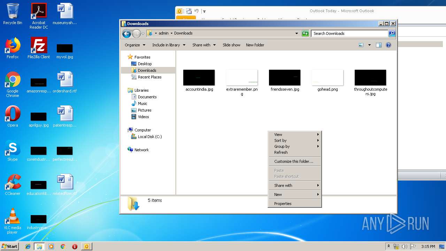Expand the View submenu in context menu
This screenshot has width=446, height=251.
[294, 135]
